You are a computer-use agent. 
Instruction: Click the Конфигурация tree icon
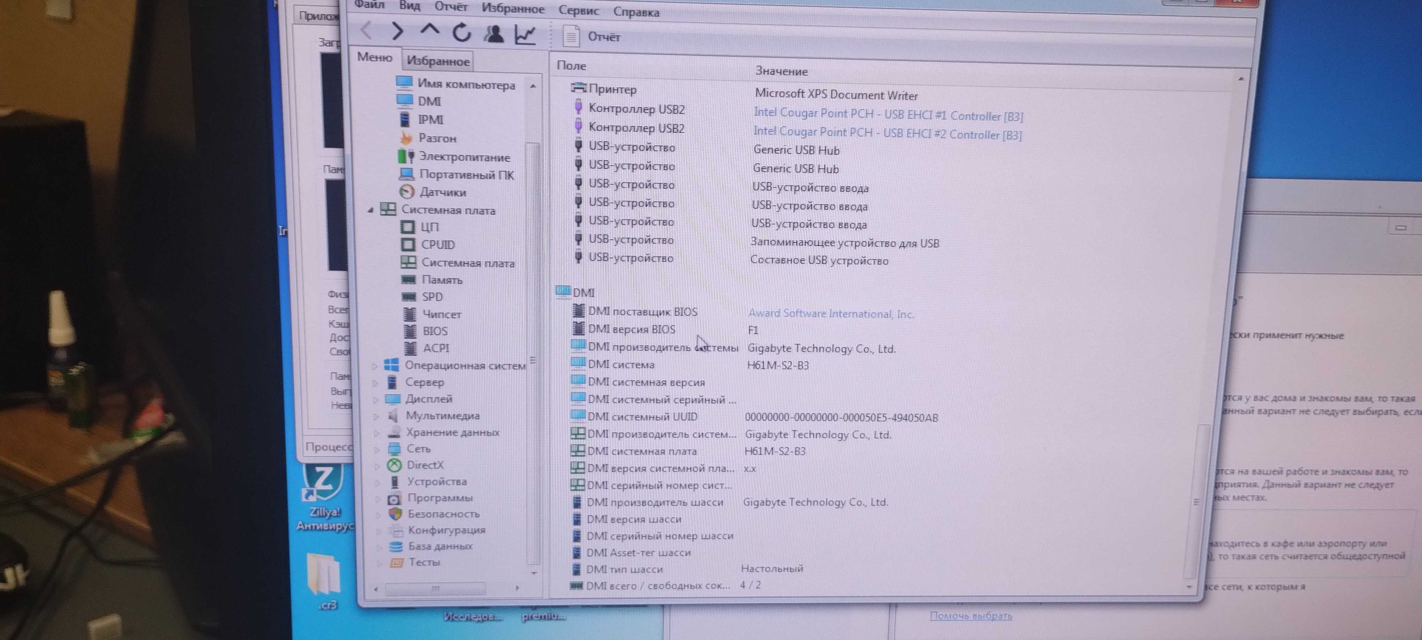point(395,530)
